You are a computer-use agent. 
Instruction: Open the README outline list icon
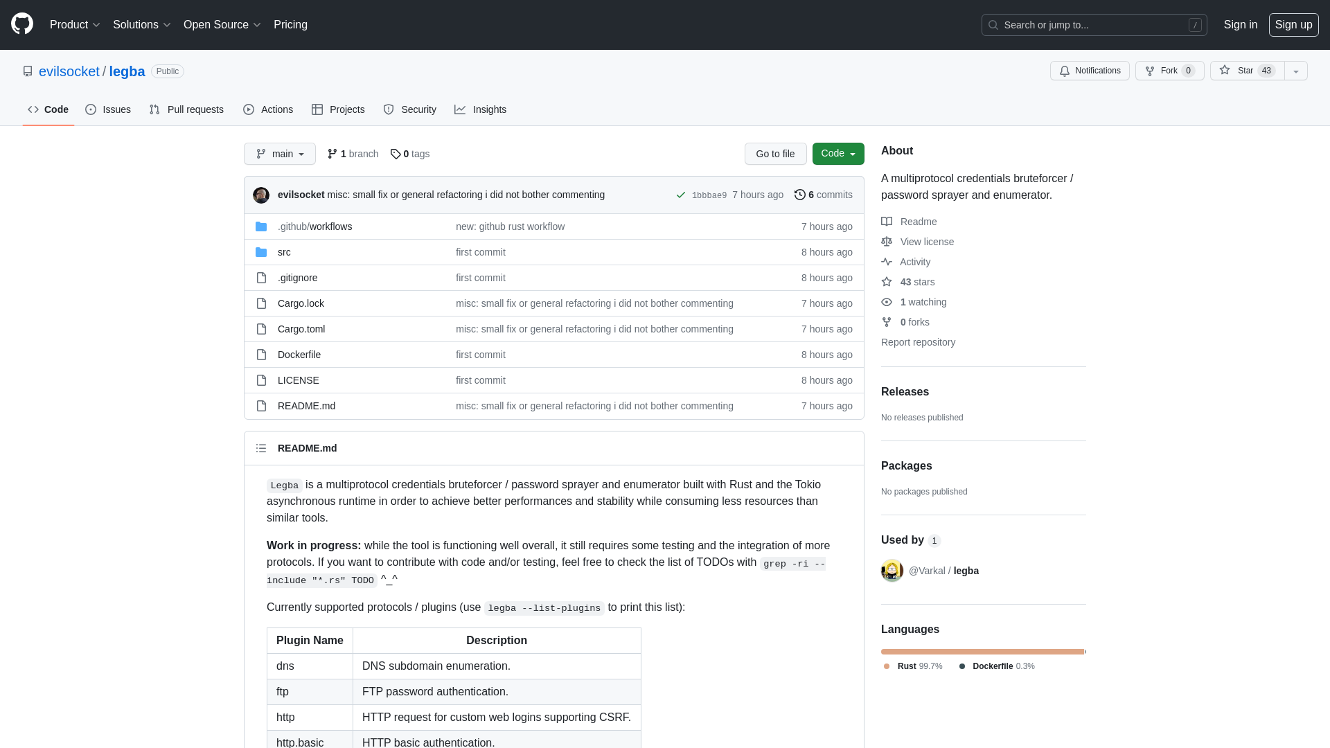click(261, 448)
